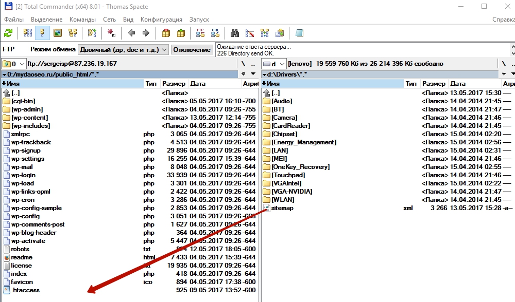
Task: Click the Pack files box icon
Action: coord(166,33)
